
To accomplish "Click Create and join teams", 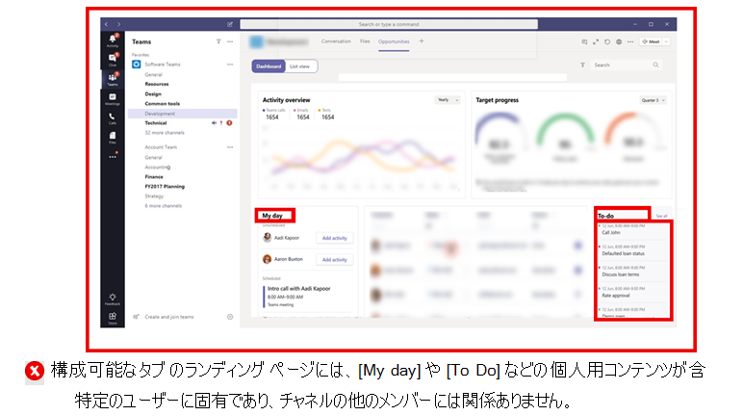I will [169, 317].
